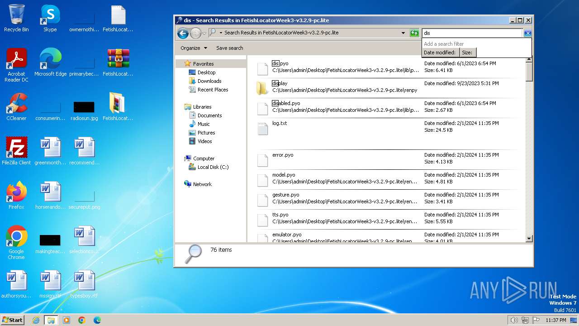Viewport: 579px width, 326px height.
Task: Select the greenmonth... Word document on the desktop
Action: click(50, 151)
